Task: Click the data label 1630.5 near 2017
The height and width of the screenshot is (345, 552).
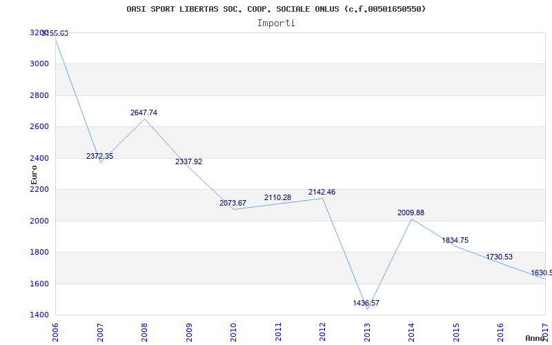Action: click(x=541, y=273)
